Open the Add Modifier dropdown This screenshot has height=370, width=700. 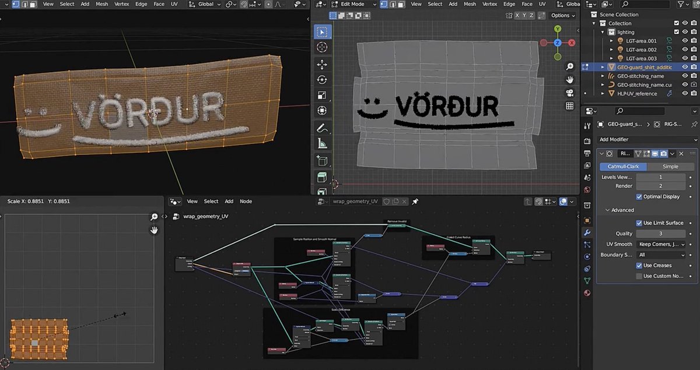coord(647,140)
